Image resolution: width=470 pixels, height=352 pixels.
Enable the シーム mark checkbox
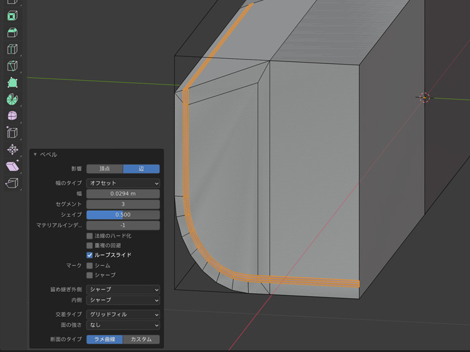pyautogui.click(x=90, y=266)
